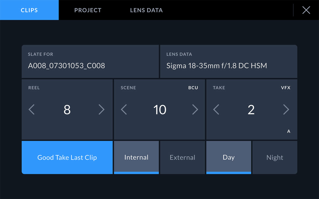Viewport: 319px width, 199px height.
Task: Decrement the reel number with left arrow
Action: 32,109
